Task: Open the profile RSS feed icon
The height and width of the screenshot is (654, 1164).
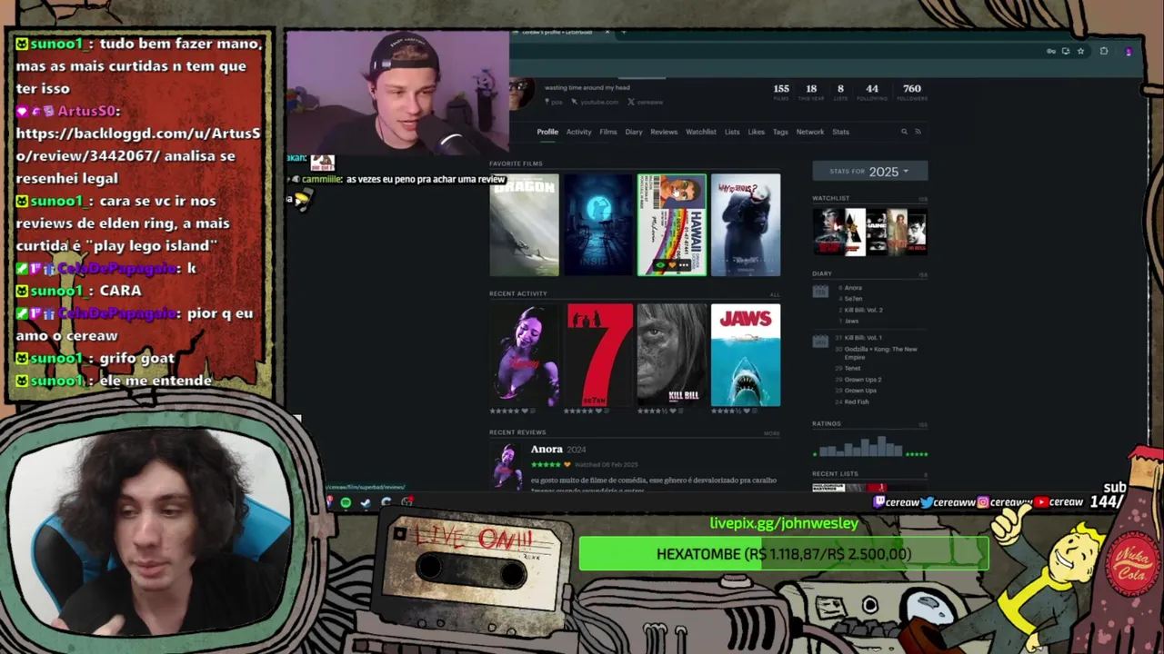Action: [918, 132]
